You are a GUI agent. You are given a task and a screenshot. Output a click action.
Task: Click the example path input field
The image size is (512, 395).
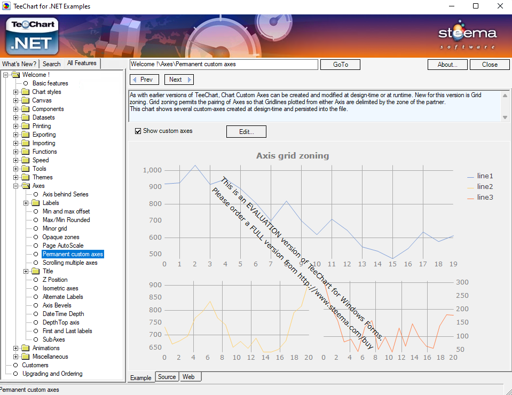(x=224, y=64)
